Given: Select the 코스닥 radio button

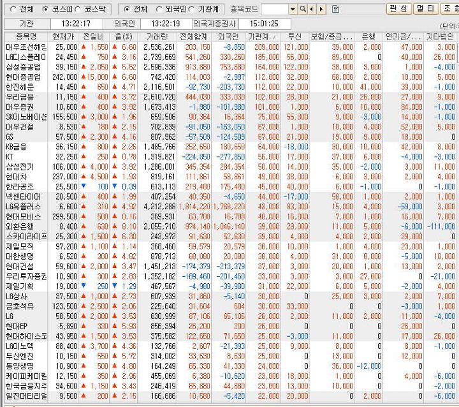Looking at the screenshot, I should 78,10.
